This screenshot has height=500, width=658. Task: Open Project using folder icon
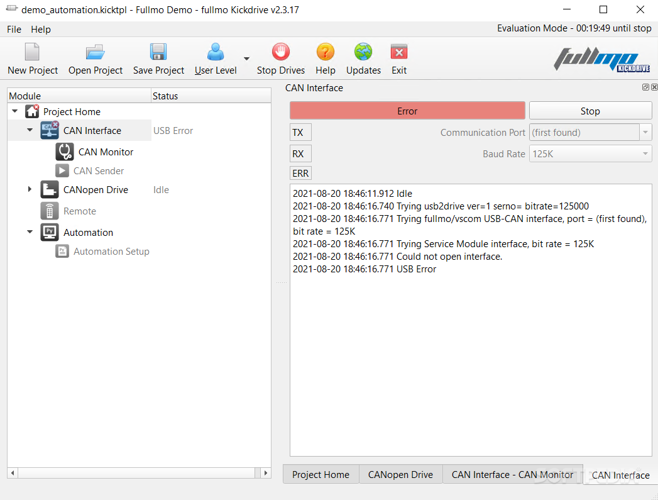(x=96, y=52)
